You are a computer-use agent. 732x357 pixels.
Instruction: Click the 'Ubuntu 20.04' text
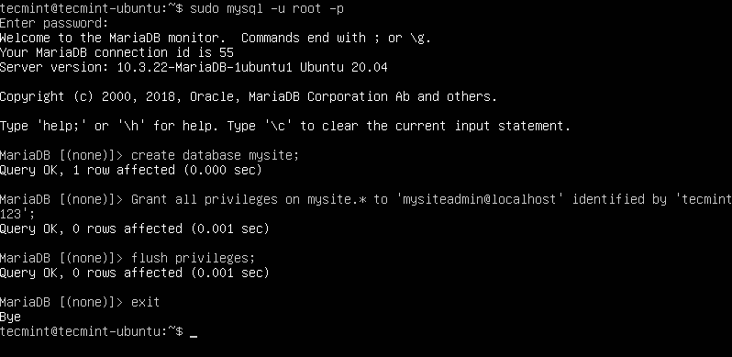344,67
